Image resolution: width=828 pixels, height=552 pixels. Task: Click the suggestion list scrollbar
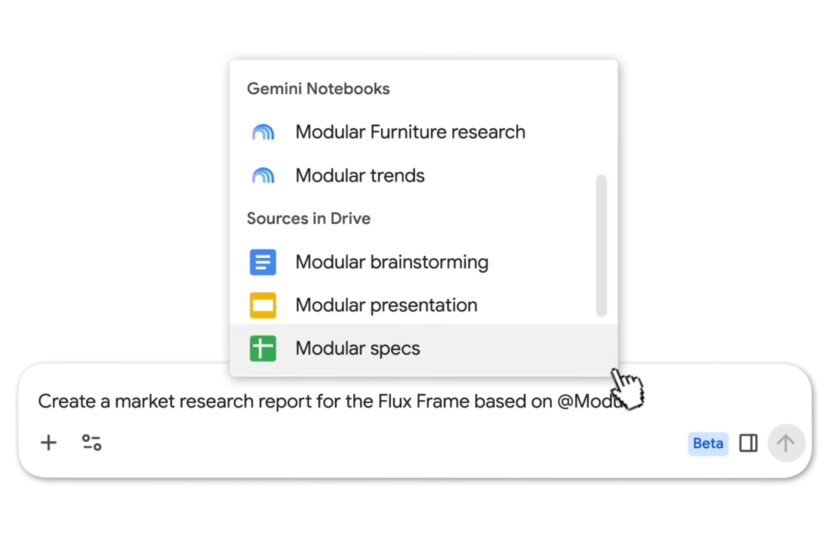[602, 245]
